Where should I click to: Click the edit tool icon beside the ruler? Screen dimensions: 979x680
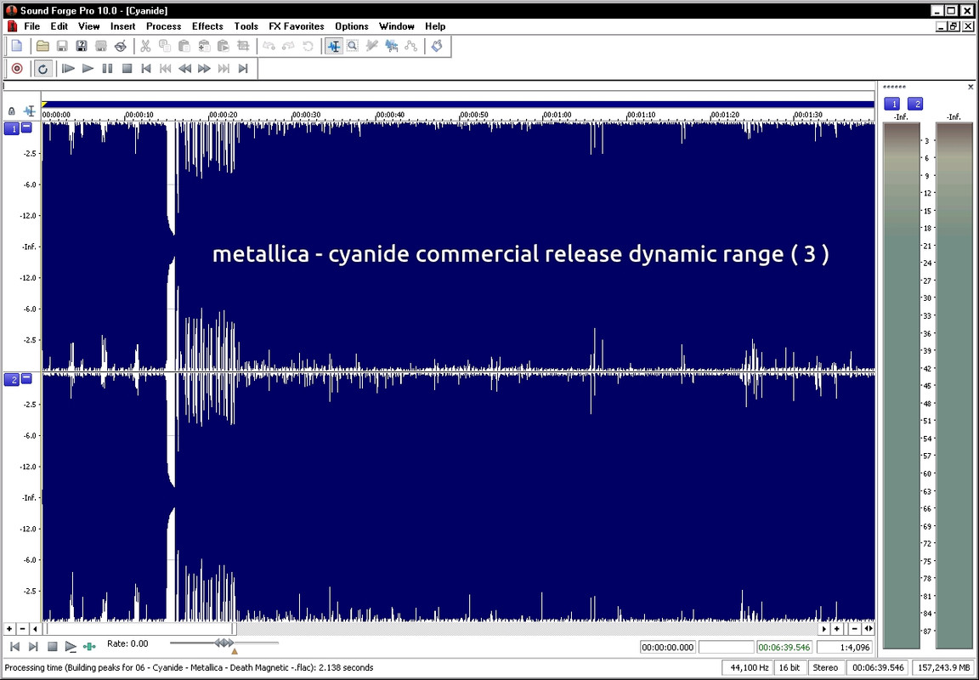30,111
